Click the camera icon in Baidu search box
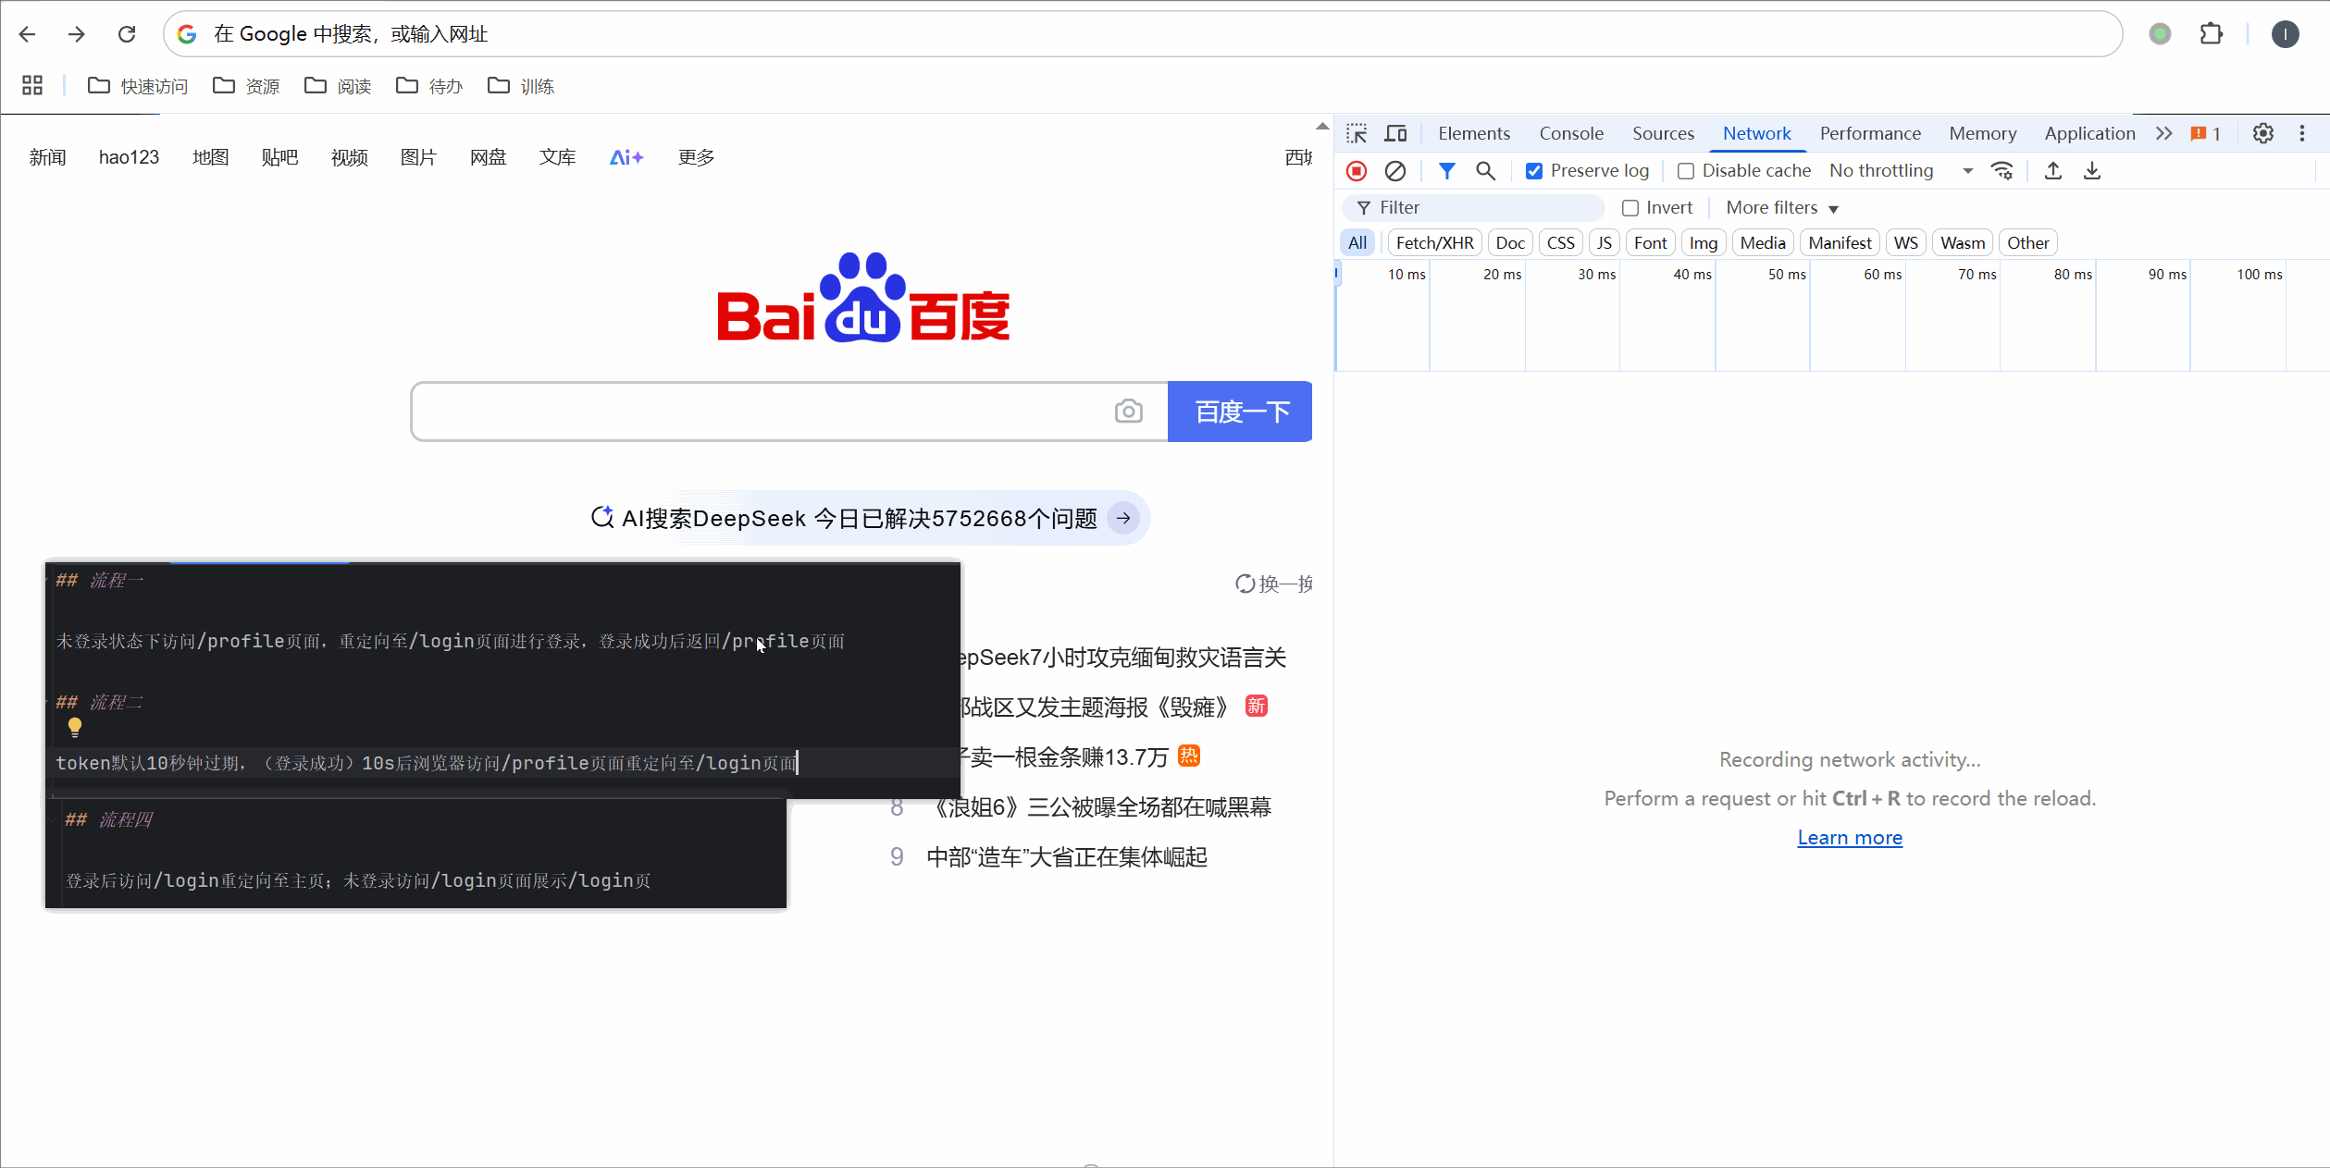This screenshot has height=1168, width=2330. (x=1128, y=412)
